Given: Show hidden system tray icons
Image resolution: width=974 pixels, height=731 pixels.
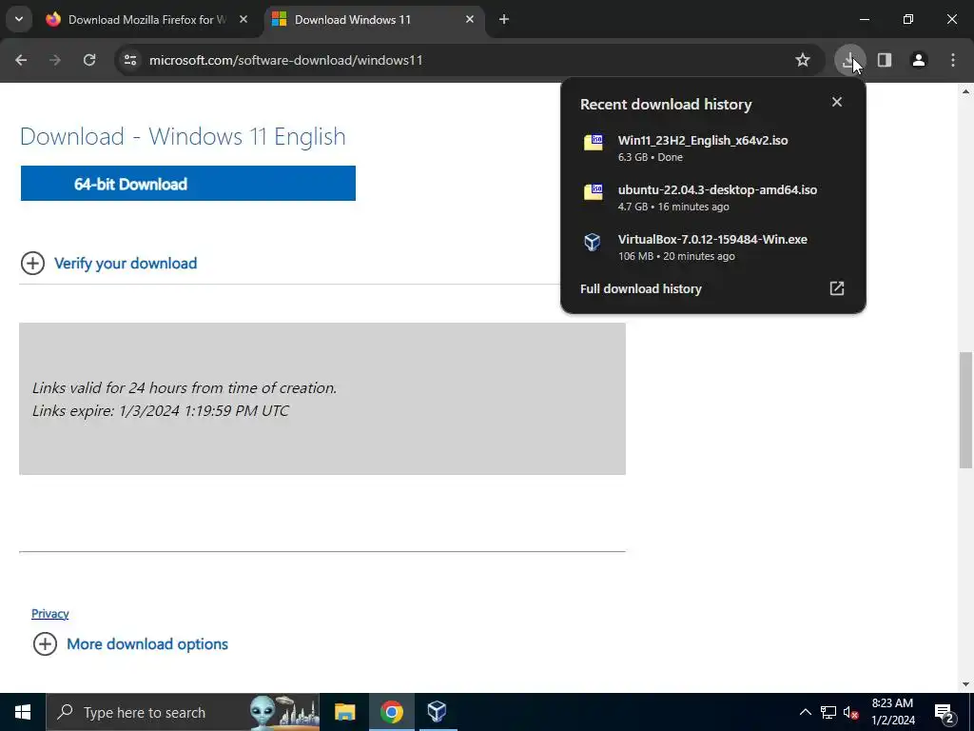Looking at the screenshot, I should 805,712.
